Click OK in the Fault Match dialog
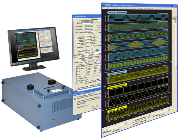Screen dimensions: 180x139 click(95, 107)
